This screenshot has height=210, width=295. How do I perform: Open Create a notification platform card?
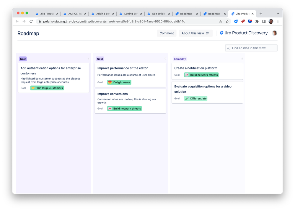pos(207,71)
